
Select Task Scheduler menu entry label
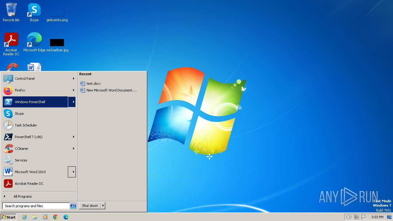[x=26, y=125]
